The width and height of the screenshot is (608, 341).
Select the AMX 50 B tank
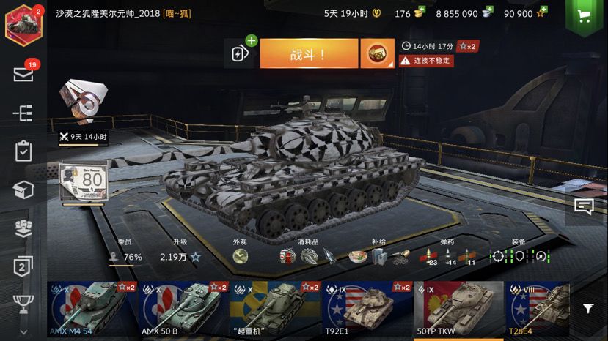tap(184, 309)
